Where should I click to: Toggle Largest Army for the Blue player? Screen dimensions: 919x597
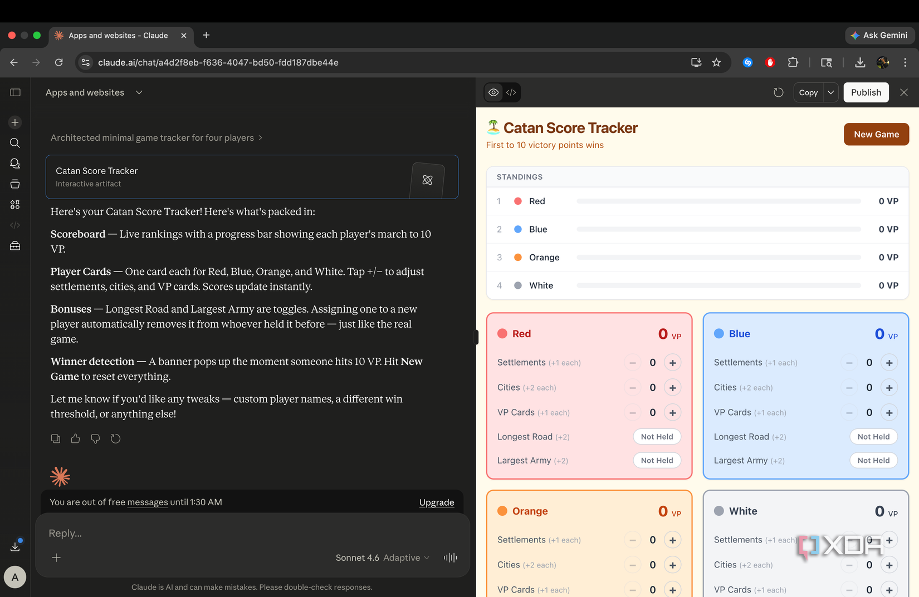874,460
